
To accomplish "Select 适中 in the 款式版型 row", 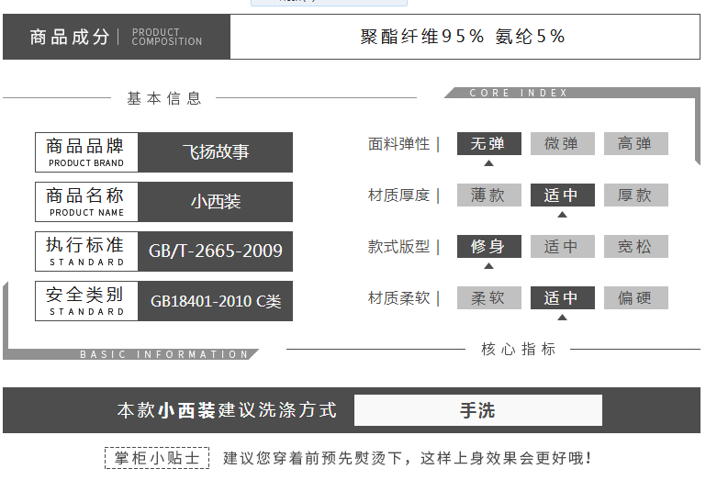I will pos(562,247).
